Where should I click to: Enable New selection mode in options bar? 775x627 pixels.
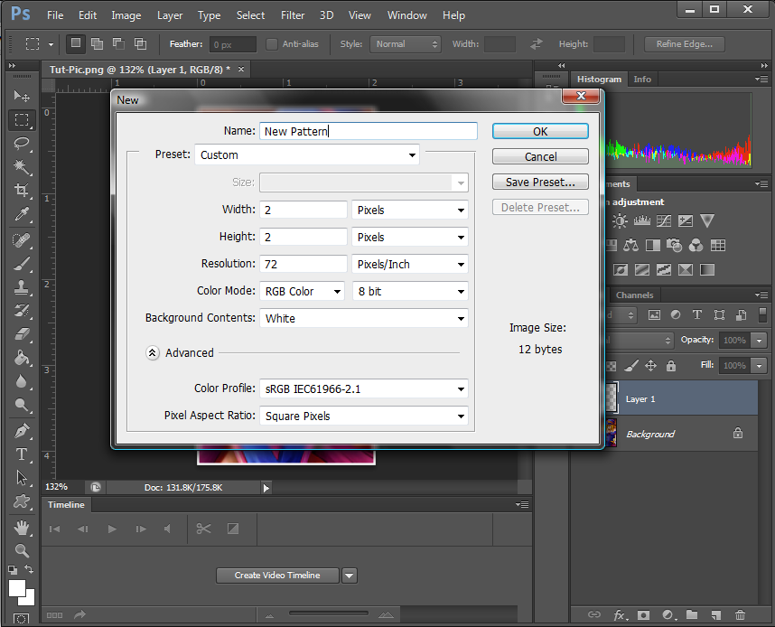(76, 43)
